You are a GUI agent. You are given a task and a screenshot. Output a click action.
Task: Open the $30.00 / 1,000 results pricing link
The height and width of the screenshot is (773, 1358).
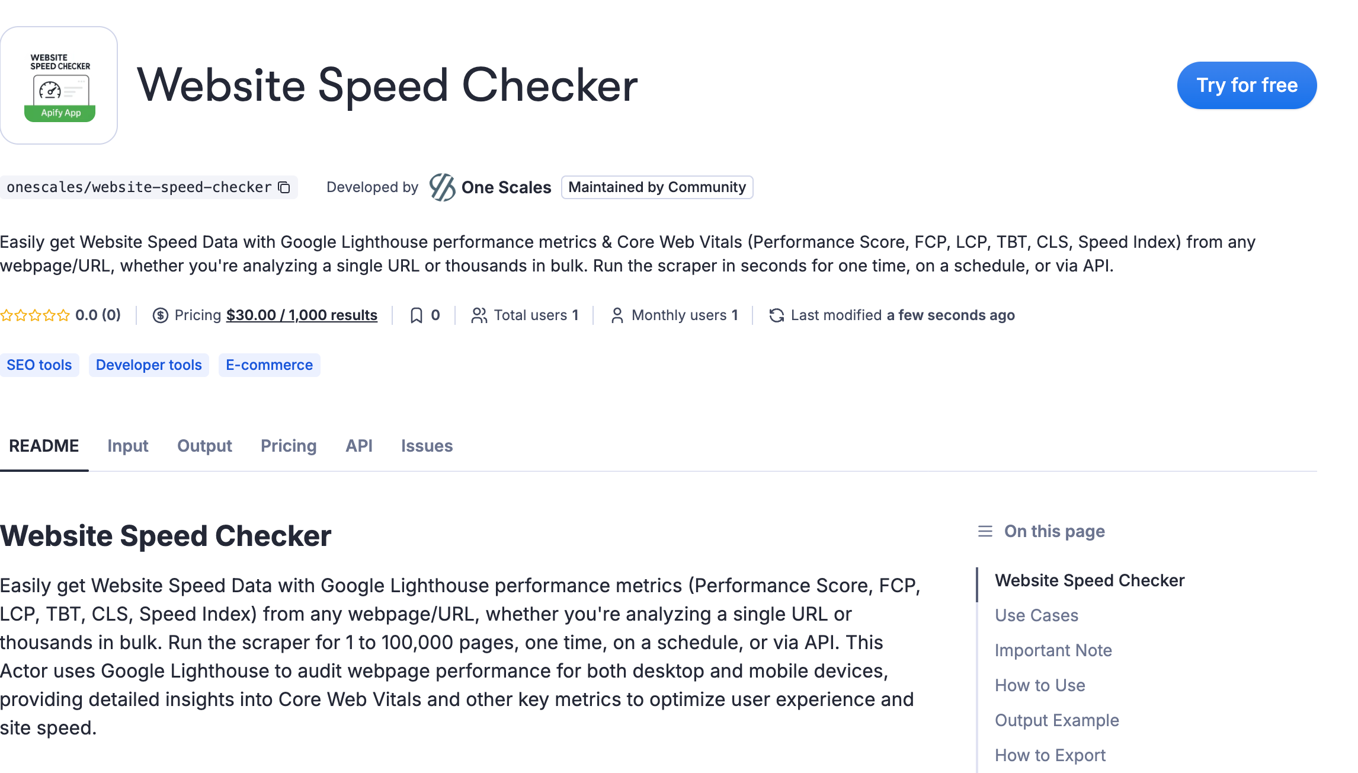[x=302, y=315]
